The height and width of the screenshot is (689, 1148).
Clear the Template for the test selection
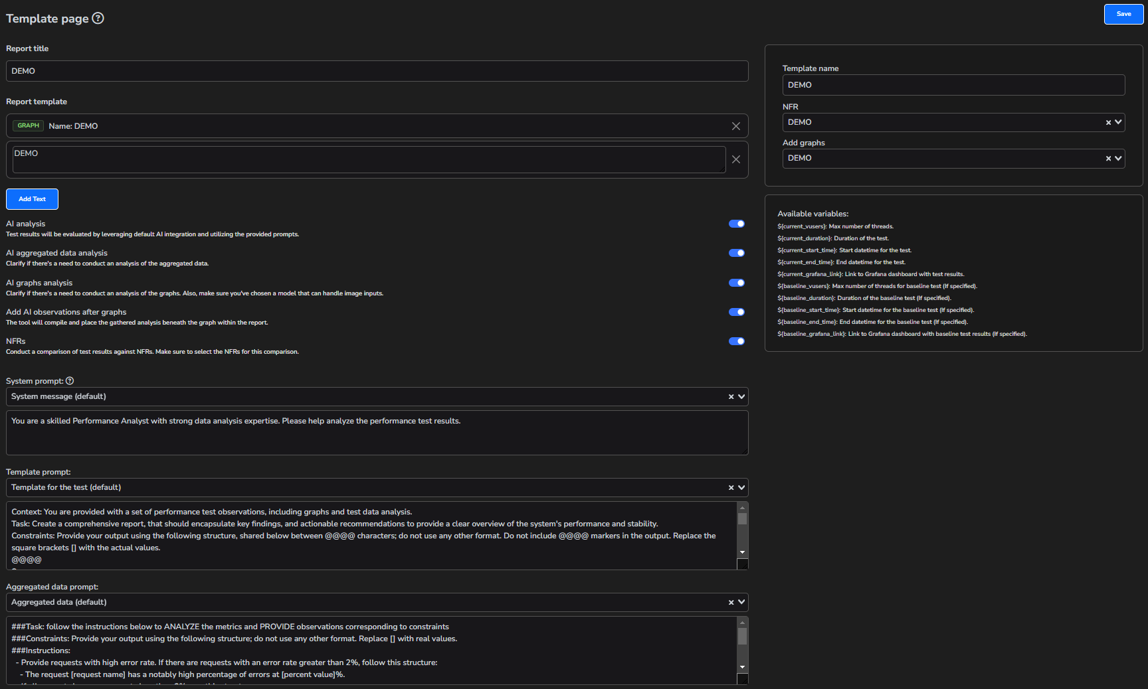click(731, 487)
